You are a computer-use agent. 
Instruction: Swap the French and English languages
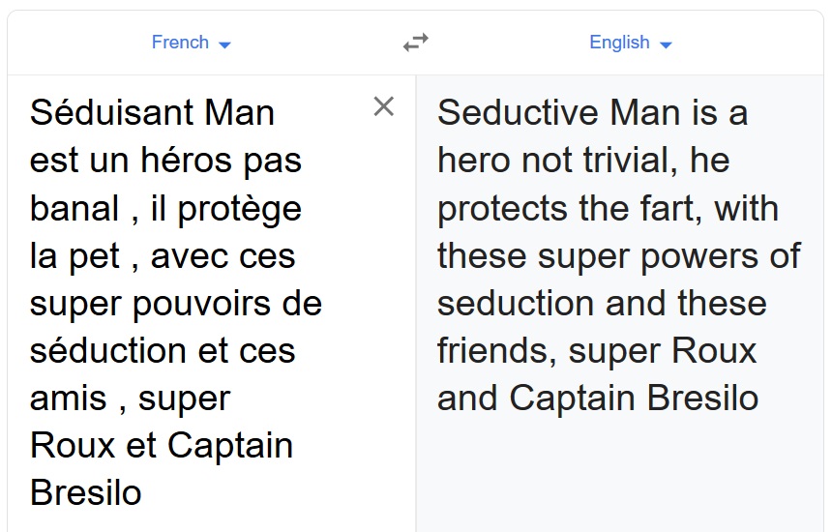coord(416,43)
